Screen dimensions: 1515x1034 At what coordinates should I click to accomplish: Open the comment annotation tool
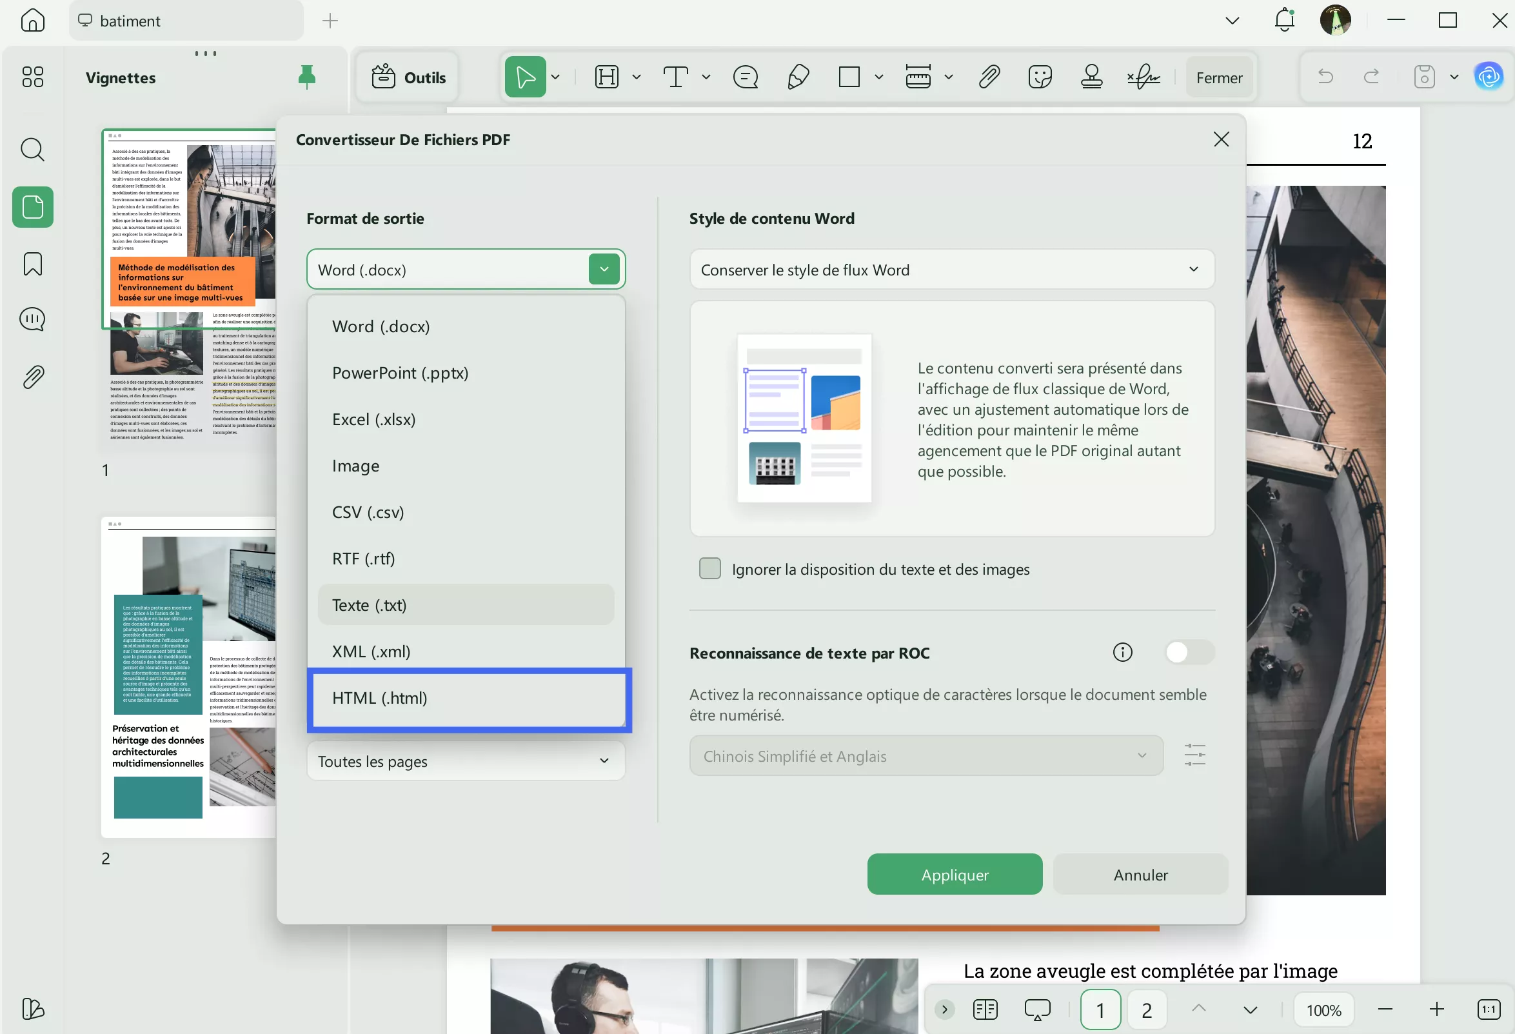coord(745,76)
